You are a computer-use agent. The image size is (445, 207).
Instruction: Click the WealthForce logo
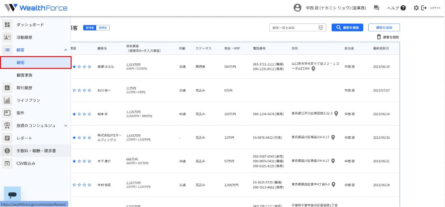click(x=36, y=8)
